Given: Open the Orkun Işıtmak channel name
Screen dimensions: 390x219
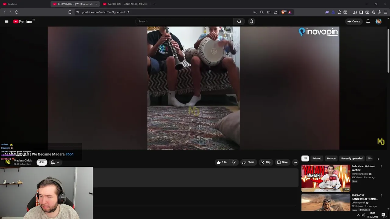Looking at the screenshot, I should pos(358,203).
